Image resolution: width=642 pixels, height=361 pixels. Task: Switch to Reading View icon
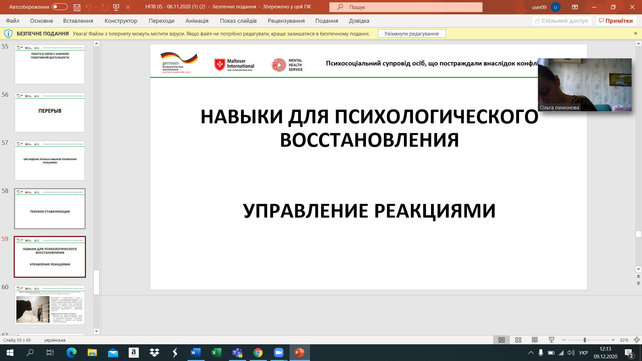[x=535, y=340]
